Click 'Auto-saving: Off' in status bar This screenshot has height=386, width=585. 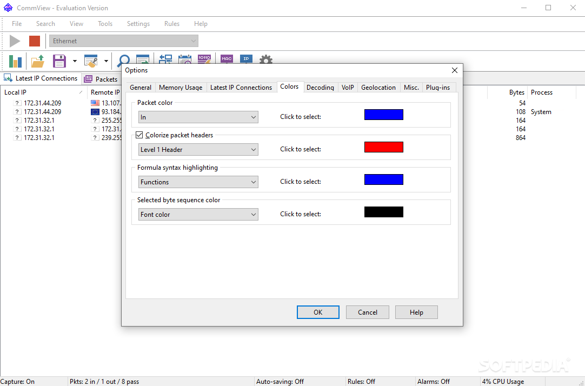click(x=280, y=382)
